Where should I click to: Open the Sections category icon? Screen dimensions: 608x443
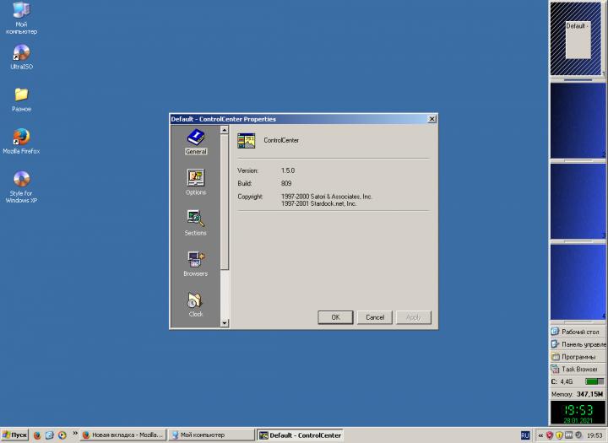[195, 220]
